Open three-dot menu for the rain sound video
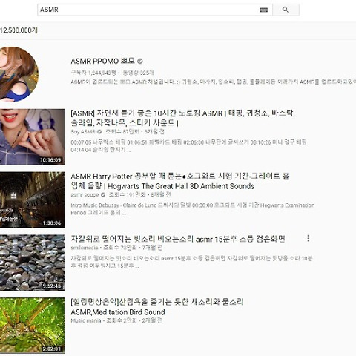The image size is (356, 356). [308, 238]
